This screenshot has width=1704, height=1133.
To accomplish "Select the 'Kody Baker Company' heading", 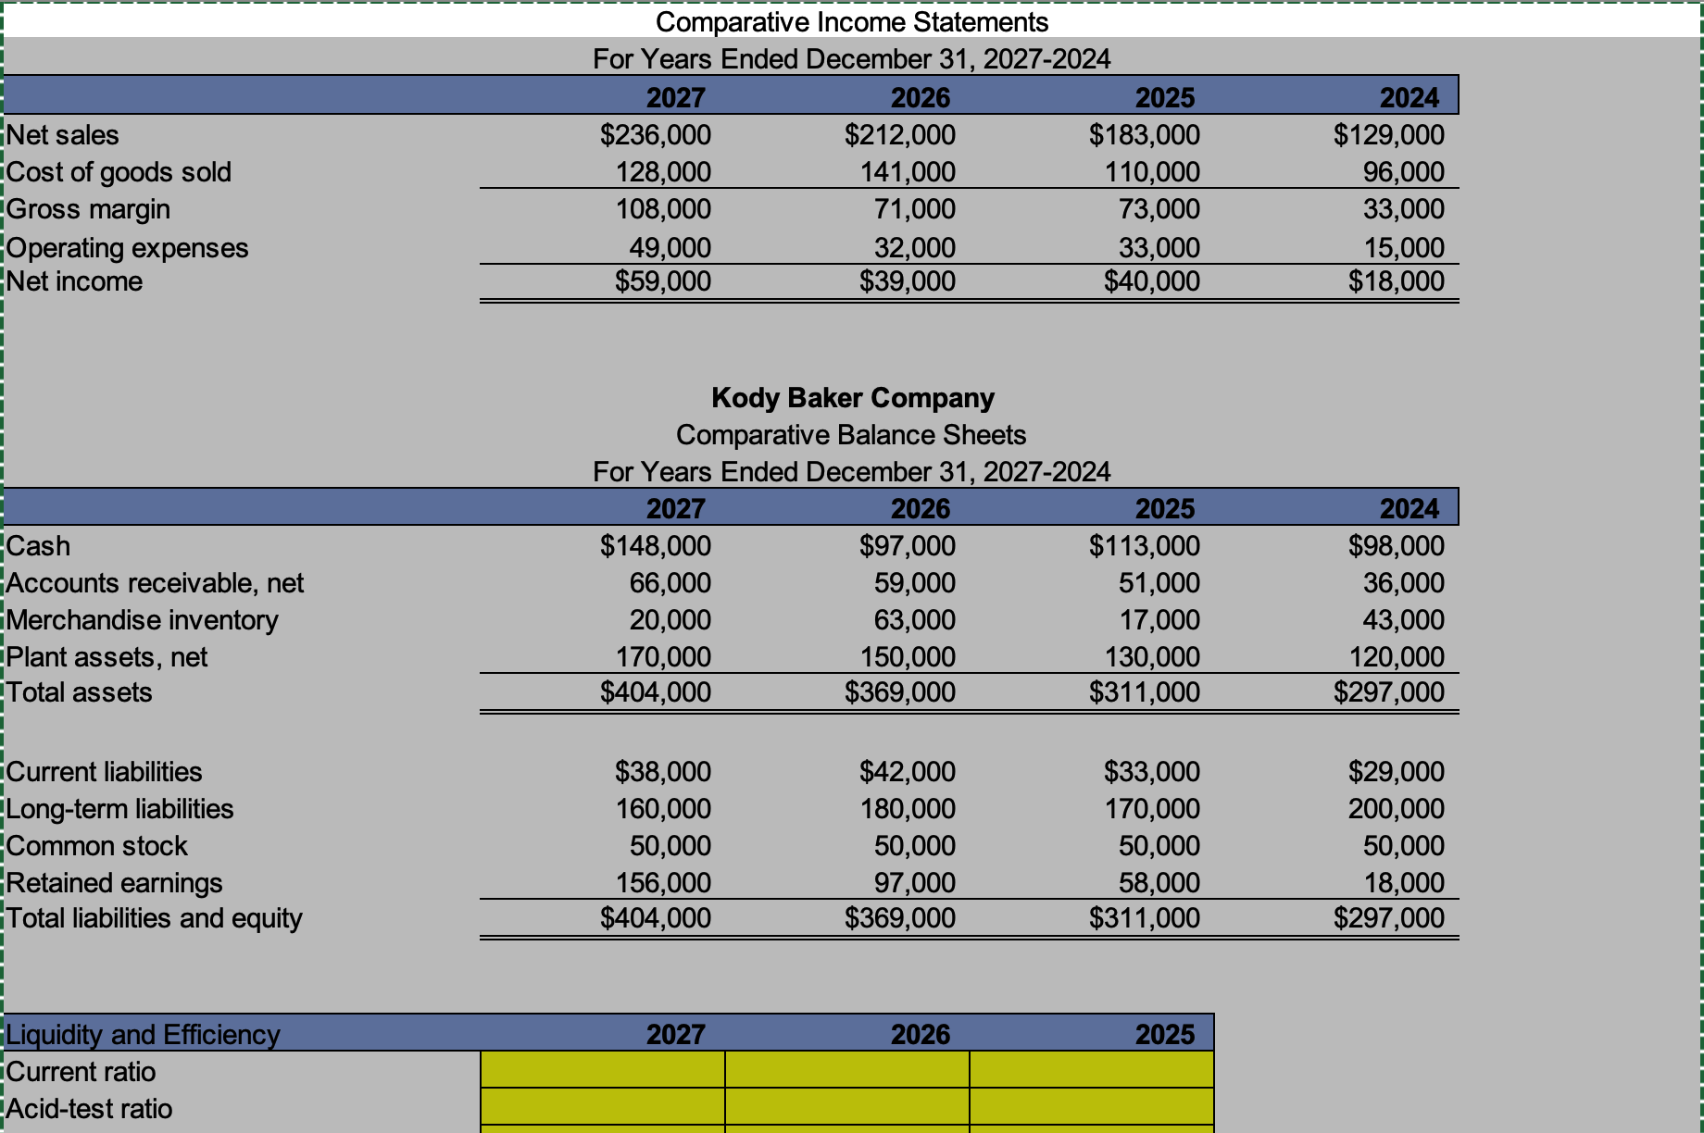I will (853, 398).
